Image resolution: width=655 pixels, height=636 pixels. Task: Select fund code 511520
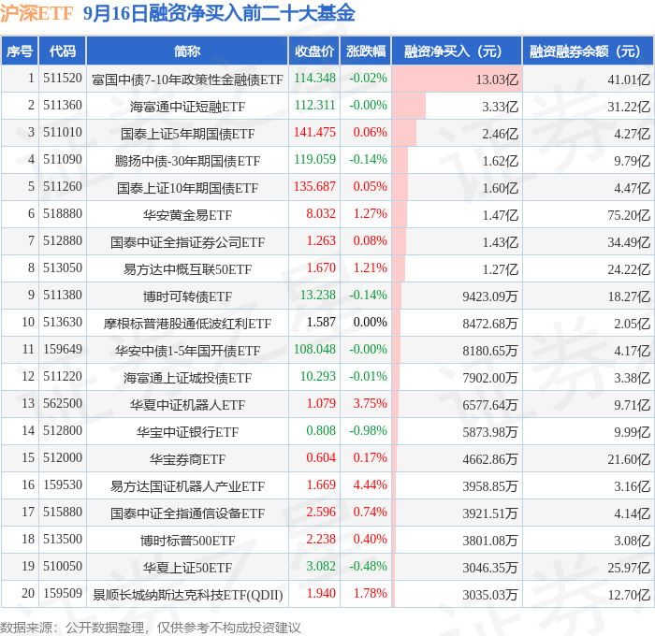click(63, 78)
